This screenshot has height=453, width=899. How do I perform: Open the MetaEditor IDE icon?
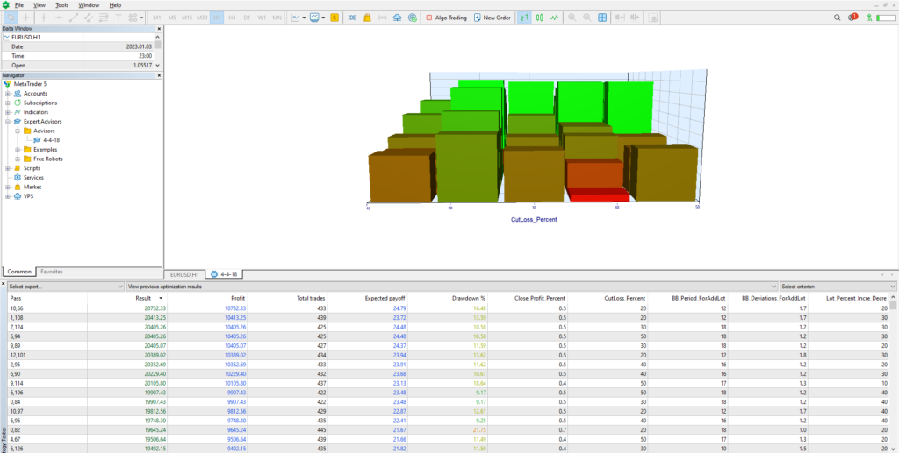click(x=352, y=18)
